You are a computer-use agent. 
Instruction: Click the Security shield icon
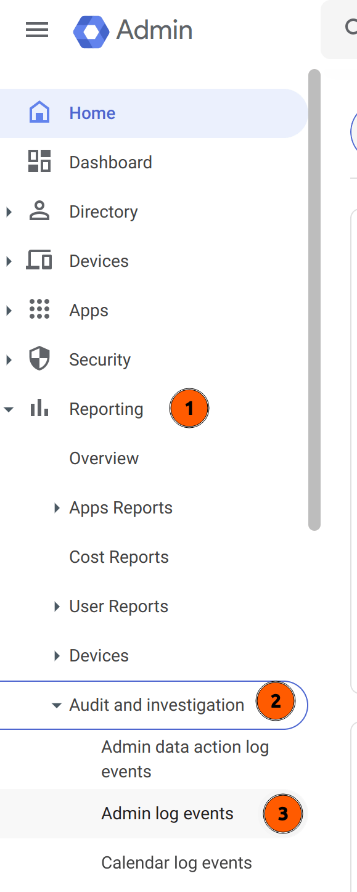pos(39,359)
